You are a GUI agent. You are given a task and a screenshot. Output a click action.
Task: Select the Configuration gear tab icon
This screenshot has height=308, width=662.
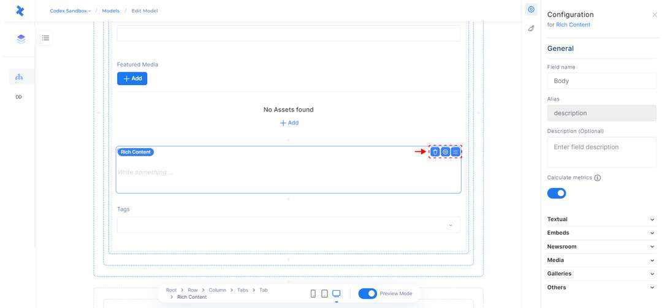click(x=531, y=10)
